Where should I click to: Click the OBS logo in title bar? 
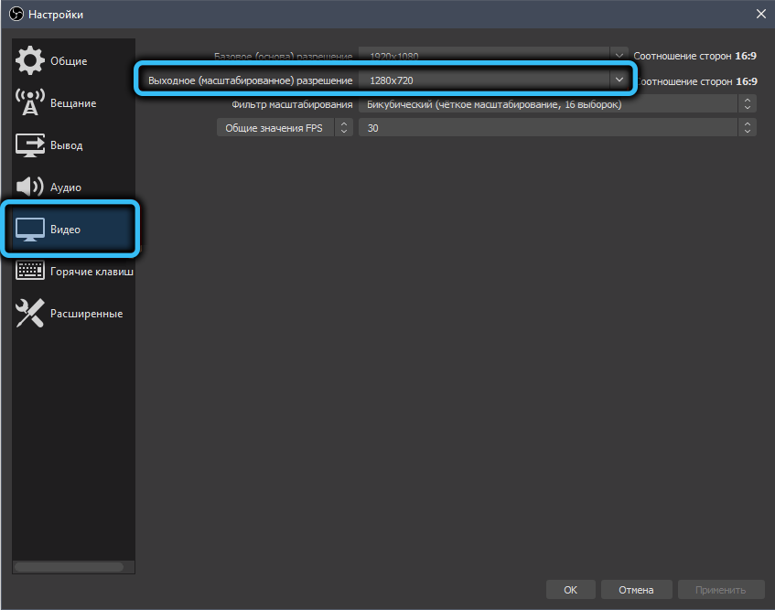(x=14, y=14)
